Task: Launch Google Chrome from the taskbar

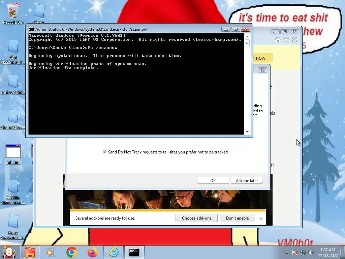Action: pos(71,252)
